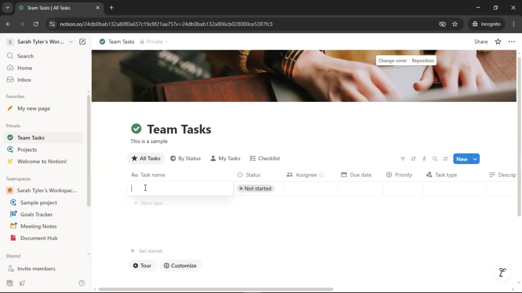Open view settings sliders icon

click(x=445, y=159)
